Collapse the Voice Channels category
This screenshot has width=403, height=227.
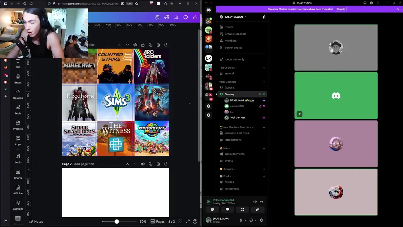coord(229,82)
